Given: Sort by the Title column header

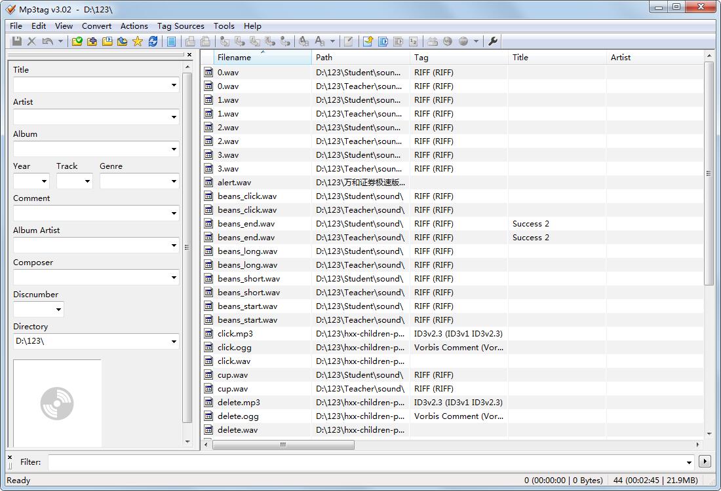Looking at the screenshot, I should coord(557,58).
